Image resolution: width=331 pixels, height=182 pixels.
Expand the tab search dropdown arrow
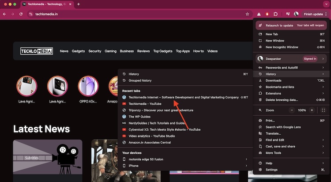tap(326, 4)
